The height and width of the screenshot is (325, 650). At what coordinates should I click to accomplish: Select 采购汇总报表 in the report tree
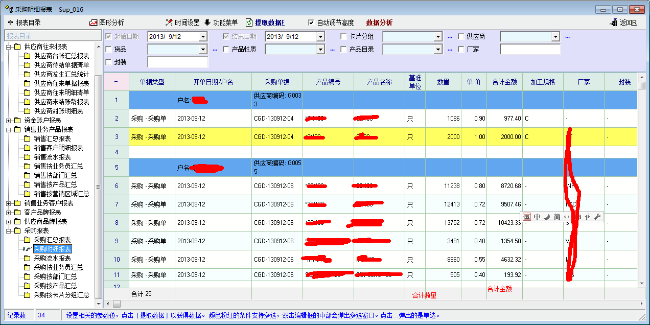[x=52, y=240]
